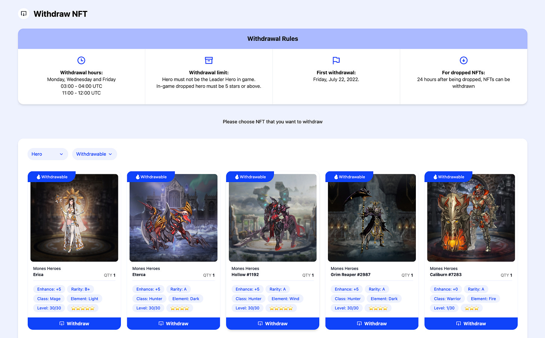Click the 'Enhance: +0' tag on Caliburn
Viewport: 545px width, 338px height.
446,289
